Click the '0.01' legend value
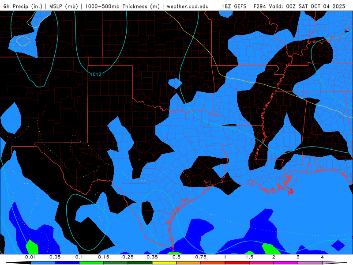 tap(30, 257)
